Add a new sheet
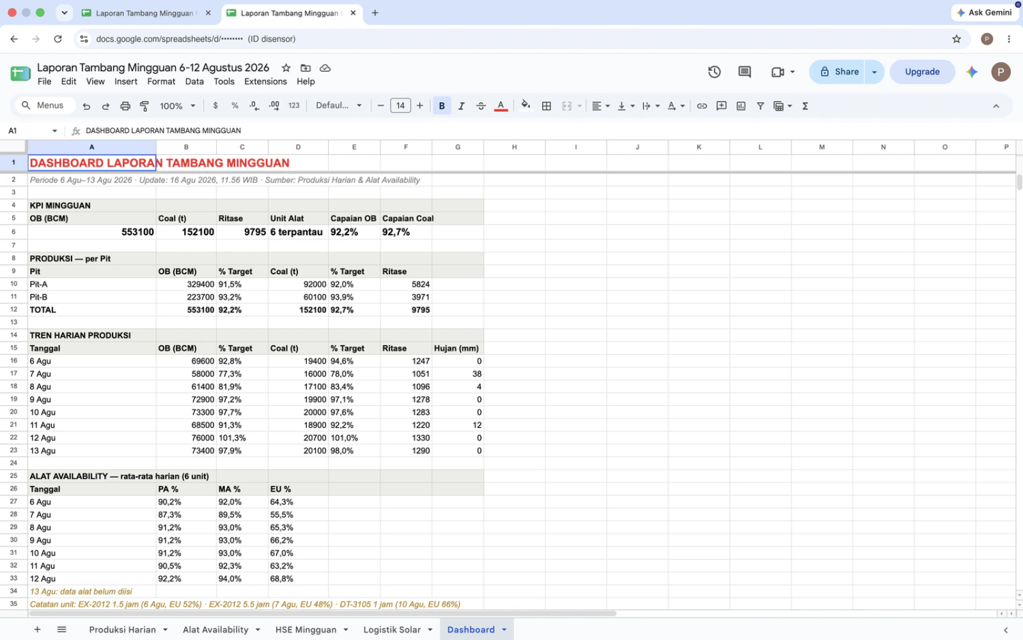 click(37, 630)
